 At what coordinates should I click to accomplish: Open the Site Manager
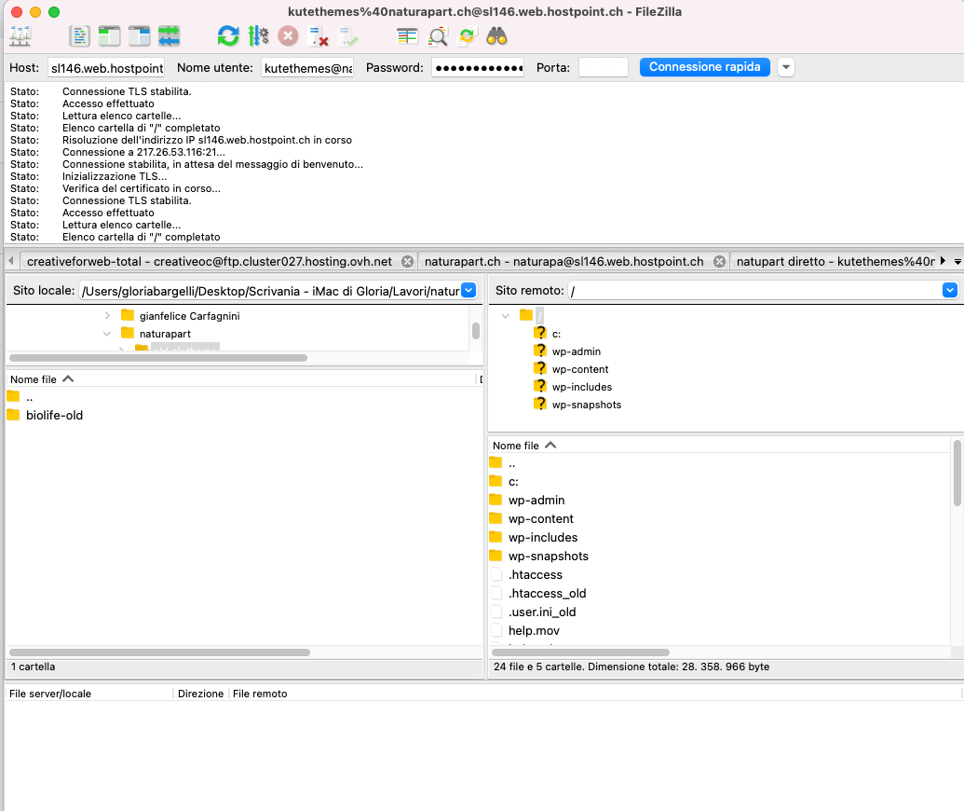coord(20,36)
